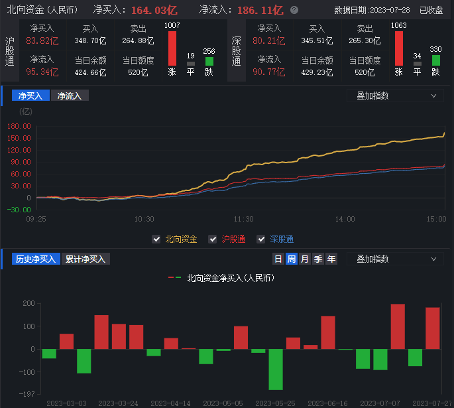Screen dimensions: 454x408
Task: Click the help question mark icon
Action: tap(294, 11)
